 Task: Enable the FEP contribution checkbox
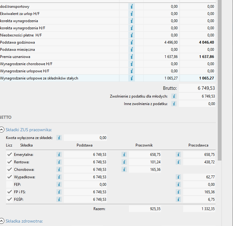(x=9, y=185)
